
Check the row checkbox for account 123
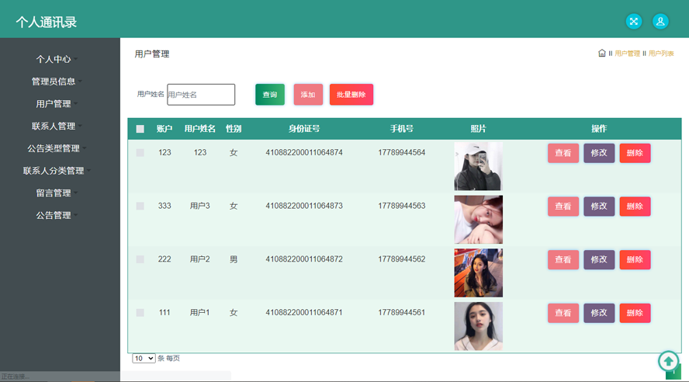pyautogui.click(x=140, y=152)
